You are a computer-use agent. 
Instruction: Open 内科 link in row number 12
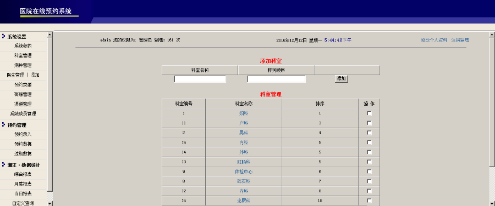[x=244, y=191]
